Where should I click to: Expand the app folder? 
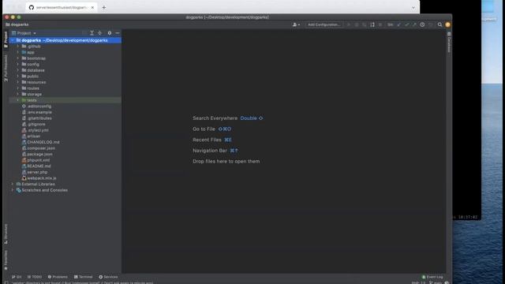click(17, 52)
